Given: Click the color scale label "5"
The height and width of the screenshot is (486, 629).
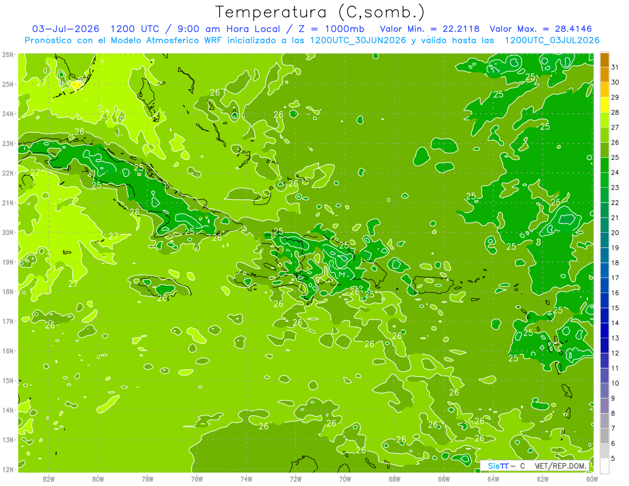Looking at the screenshot, I should (613, 459).
